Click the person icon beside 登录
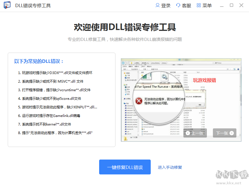This screenshot has height=185, width=249. [x=157, y=5]
